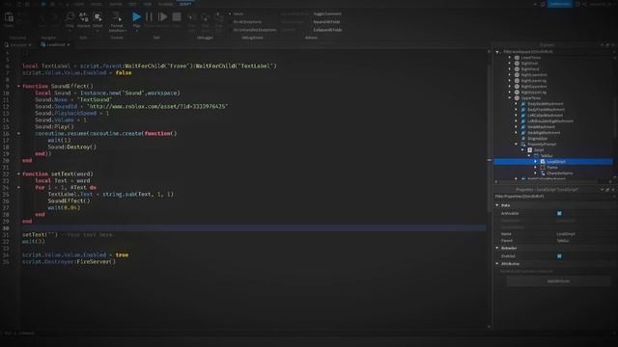Open the Find magnifier tool
This screenshot has width=618, height=347.
pos(70,16)
